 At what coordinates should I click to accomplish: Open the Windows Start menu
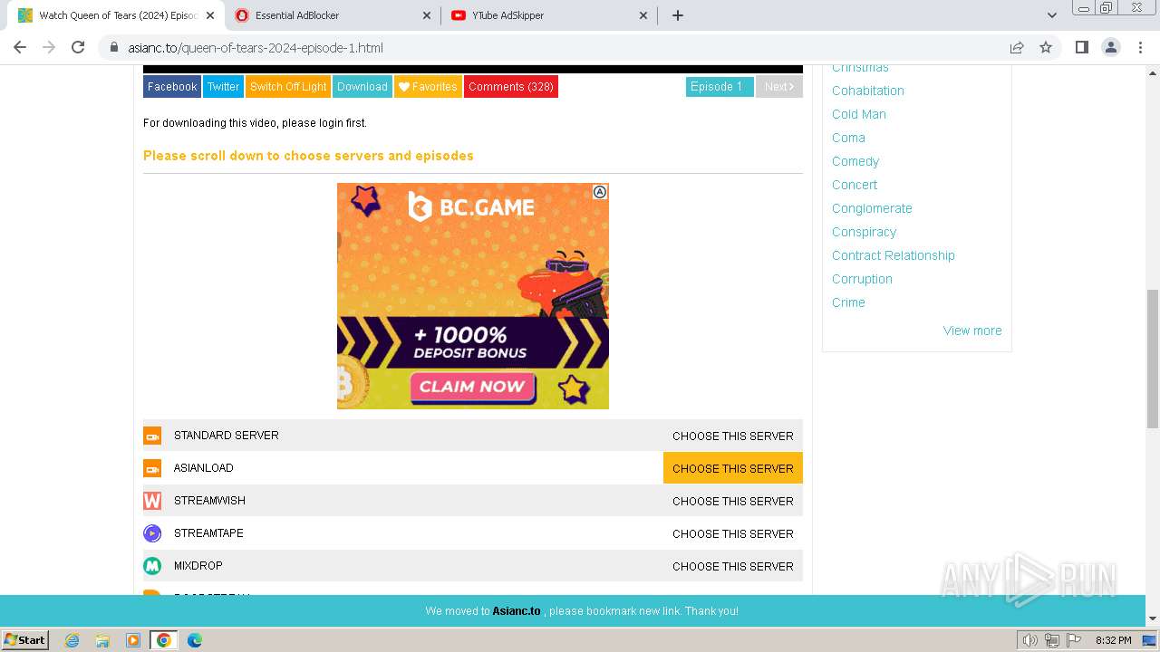pyautogui.click(x=25, y=639)
